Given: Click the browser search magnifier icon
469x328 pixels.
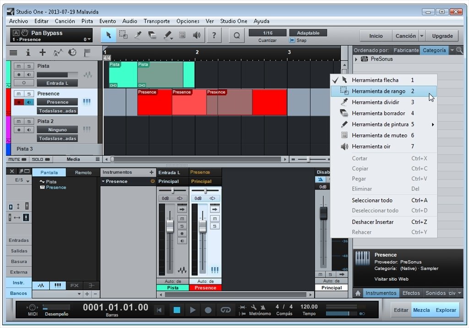Looking at the screenshot, I should (x=459, y=50).
